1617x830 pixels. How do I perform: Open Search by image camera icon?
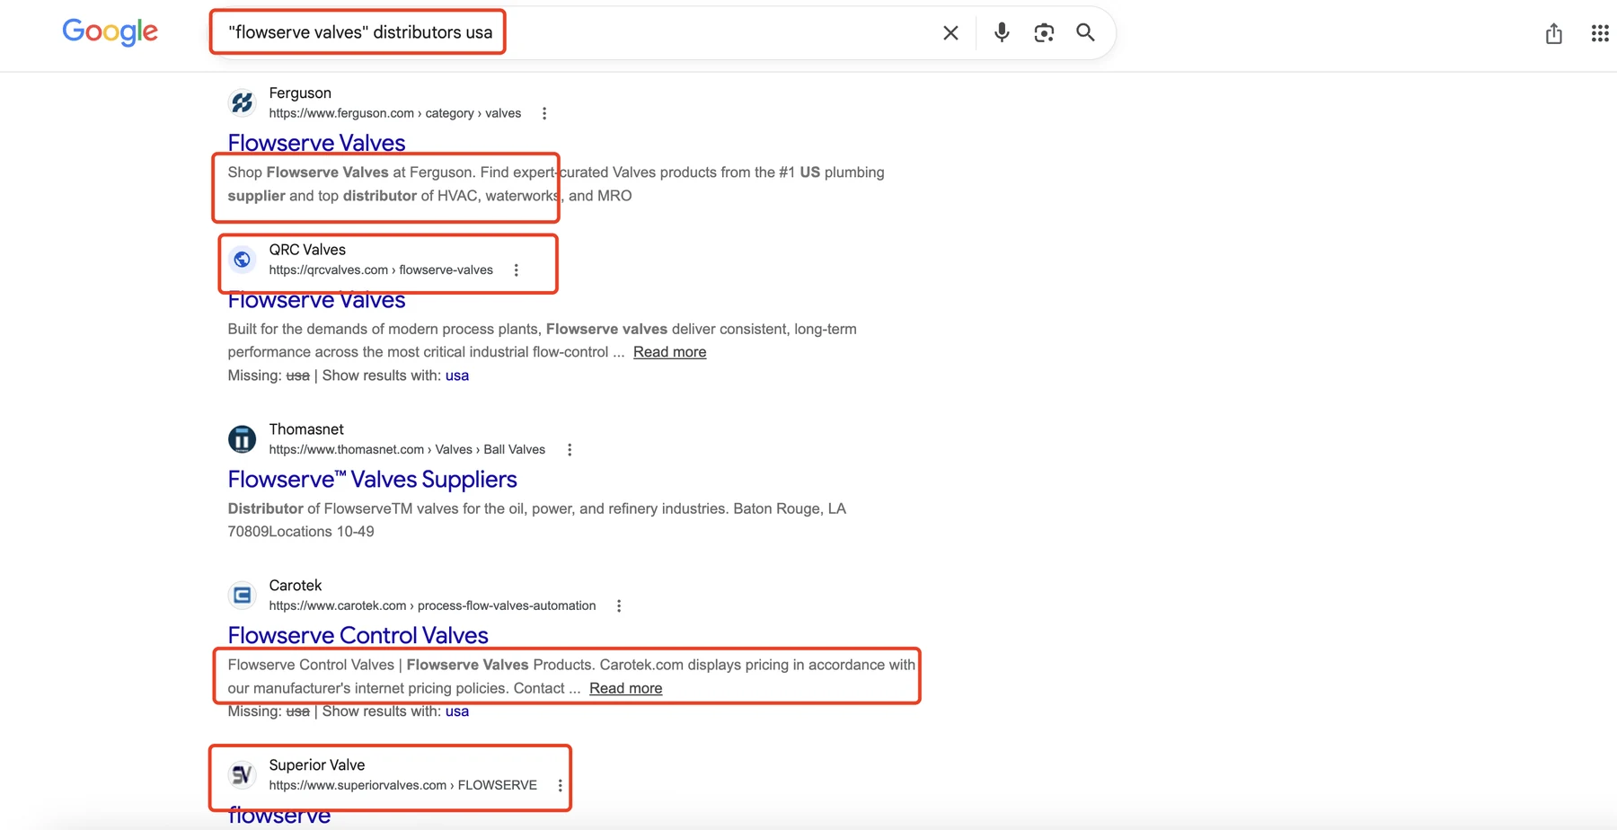click(1044, 33)
